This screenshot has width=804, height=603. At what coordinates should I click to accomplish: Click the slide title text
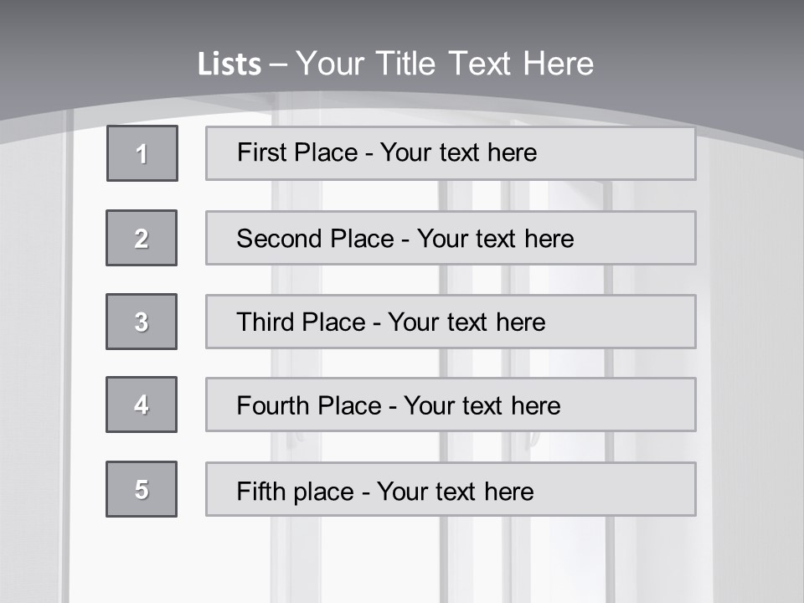point(395,64)
